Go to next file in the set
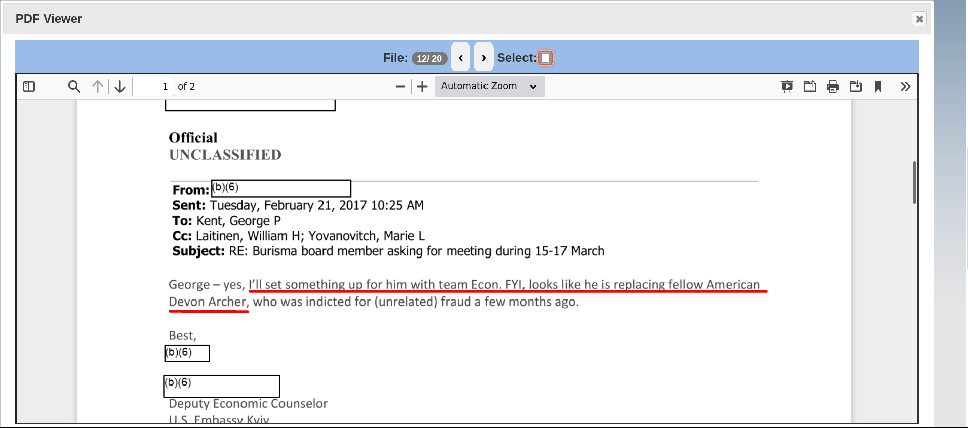This screenshot has width=968, height=428. [x=483, y=58]
